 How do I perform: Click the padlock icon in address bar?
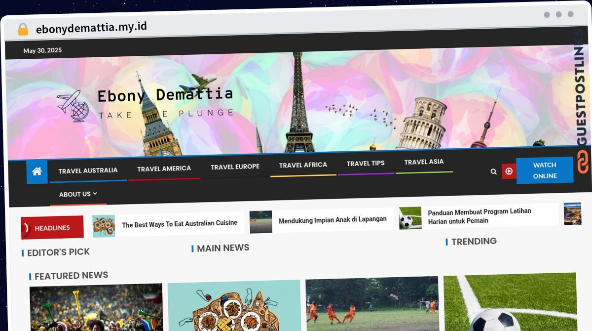(23, 30)
